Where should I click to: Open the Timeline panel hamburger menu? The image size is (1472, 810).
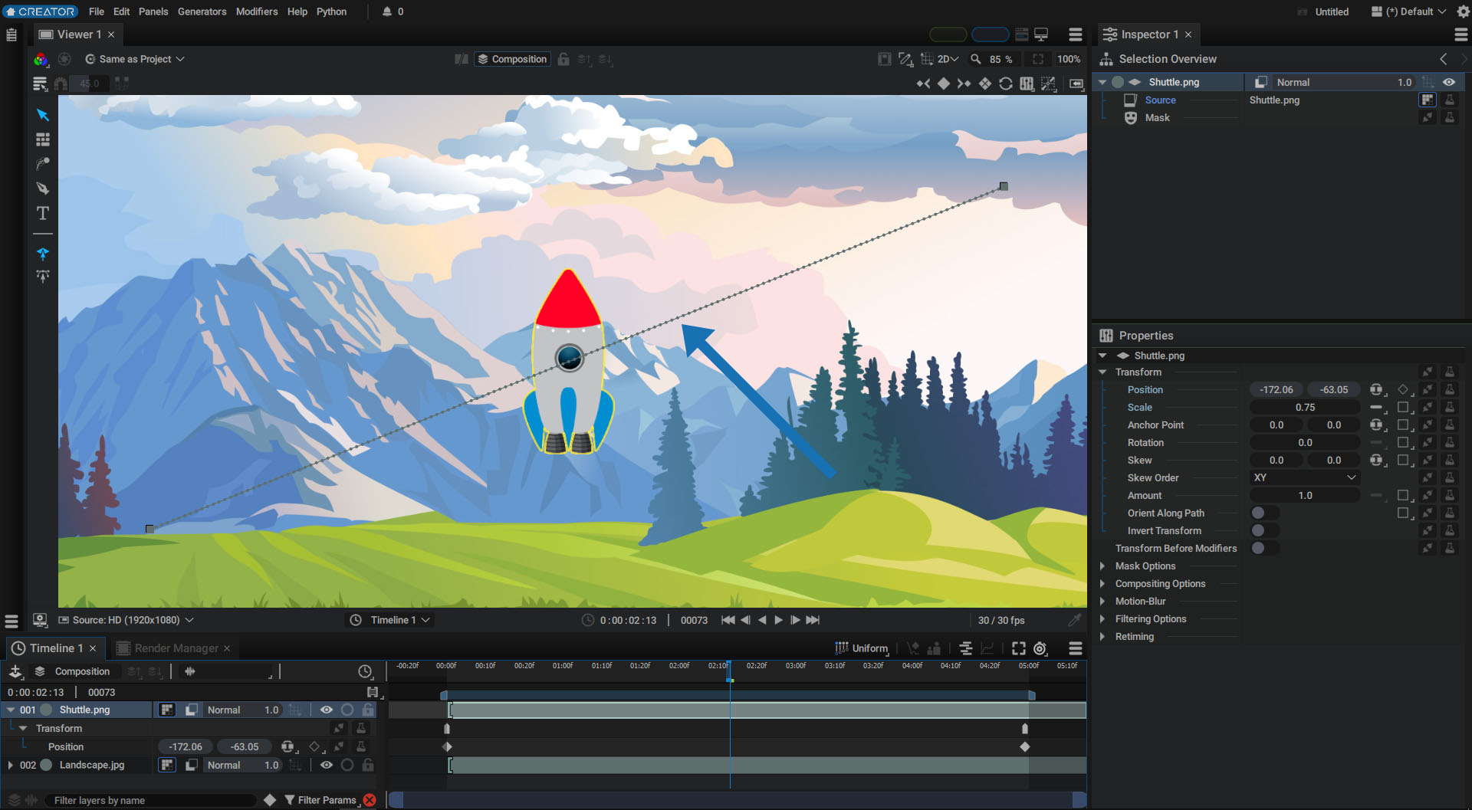(1076, 648)
